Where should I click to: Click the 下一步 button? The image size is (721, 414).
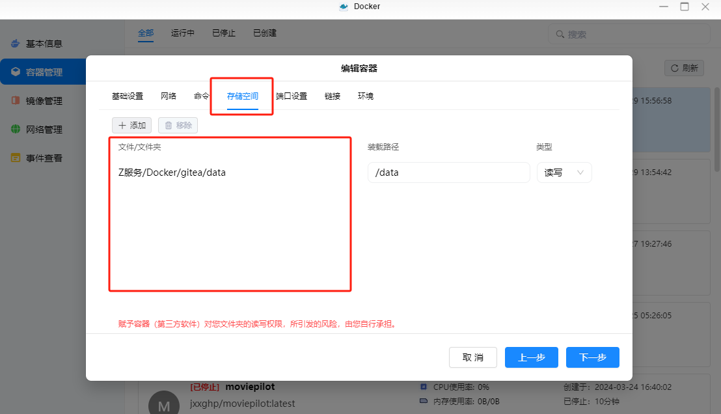click(592, 357)
